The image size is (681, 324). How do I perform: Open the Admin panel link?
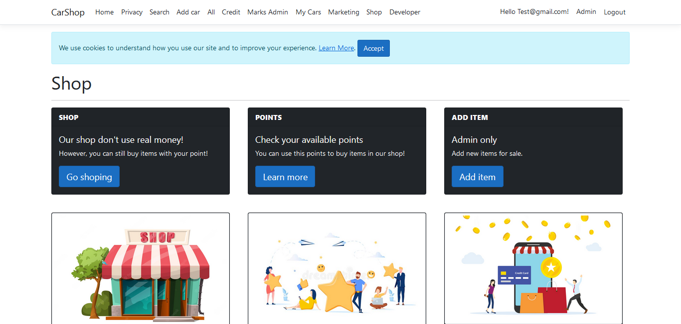(586, 11)
